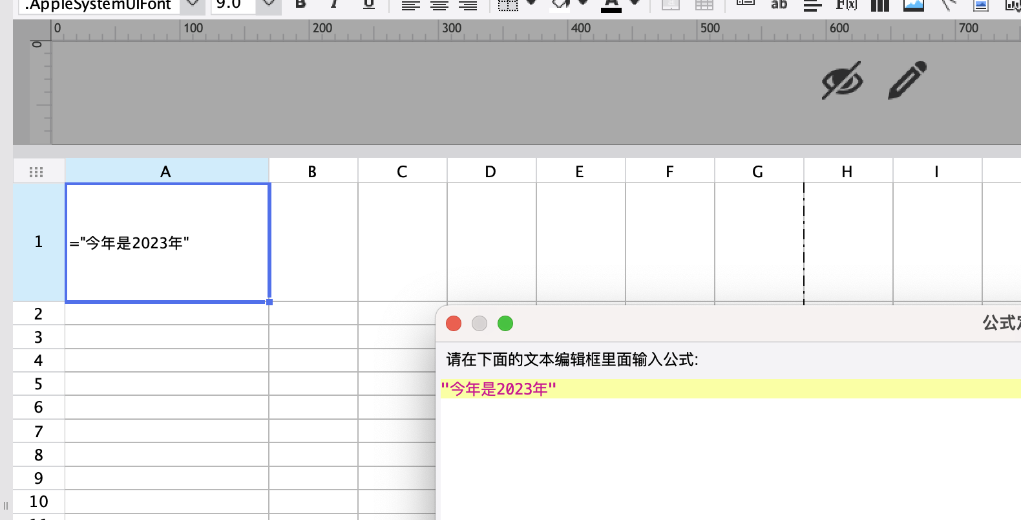The width and height of the screenshot is (1021, 520).
Task: Select column E header
Action: (581, 171)
